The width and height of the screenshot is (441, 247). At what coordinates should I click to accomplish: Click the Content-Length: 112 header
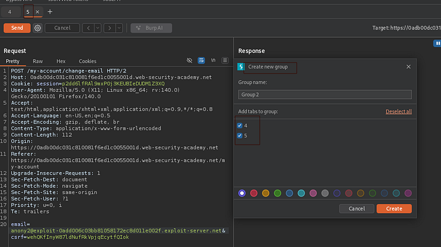click(x=42, y=135)
